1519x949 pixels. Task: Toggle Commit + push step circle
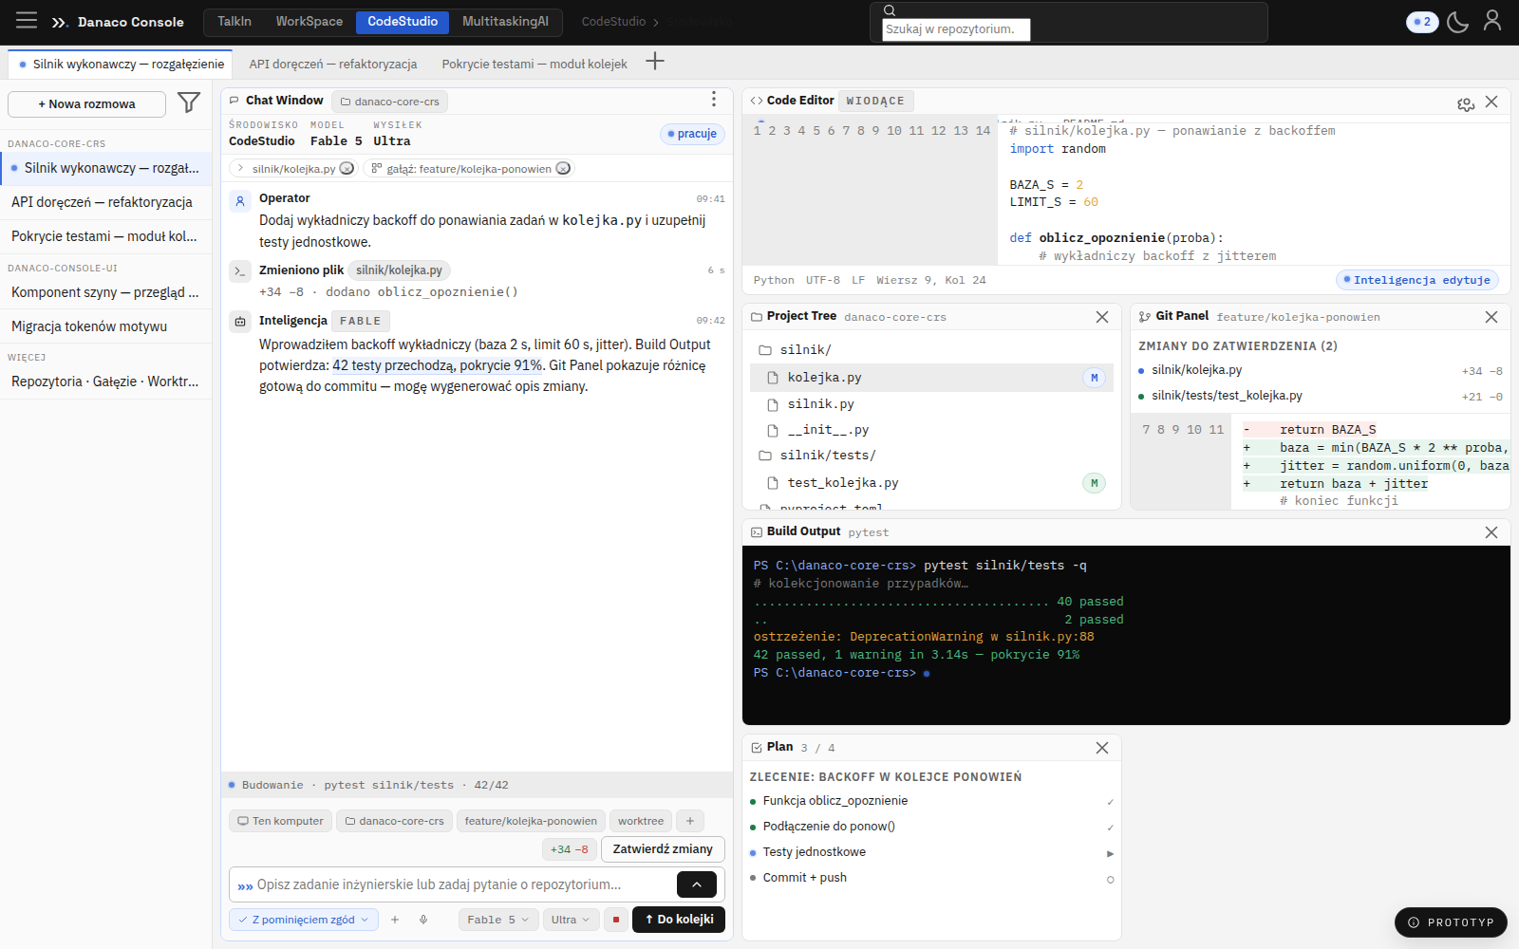pyautogui.click(x=1110, y=879)
